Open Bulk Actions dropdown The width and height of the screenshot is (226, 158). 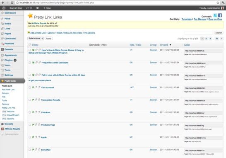pyautogui.click(x=36, y=39)
